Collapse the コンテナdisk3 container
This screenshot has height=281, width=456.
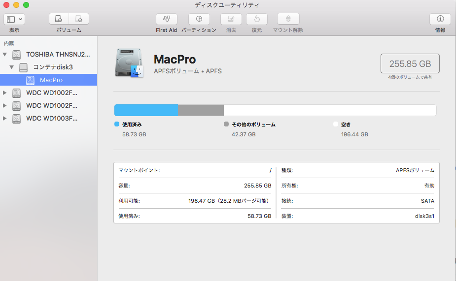pyautogui.click(x=12, y=67)
